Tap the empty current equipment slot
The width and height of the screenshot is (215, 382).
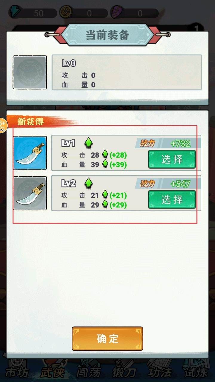point(30,72)
